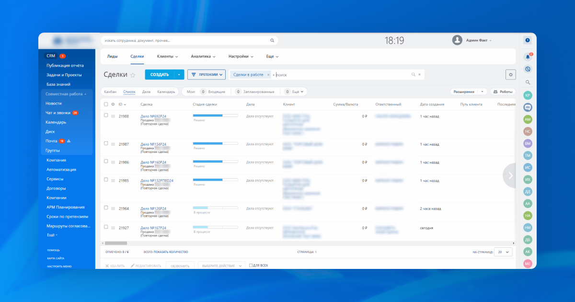This screenshot has height=302, width=575.
Task: Toggle the select-all deals checkbox
Action: [x=106, y=104]
